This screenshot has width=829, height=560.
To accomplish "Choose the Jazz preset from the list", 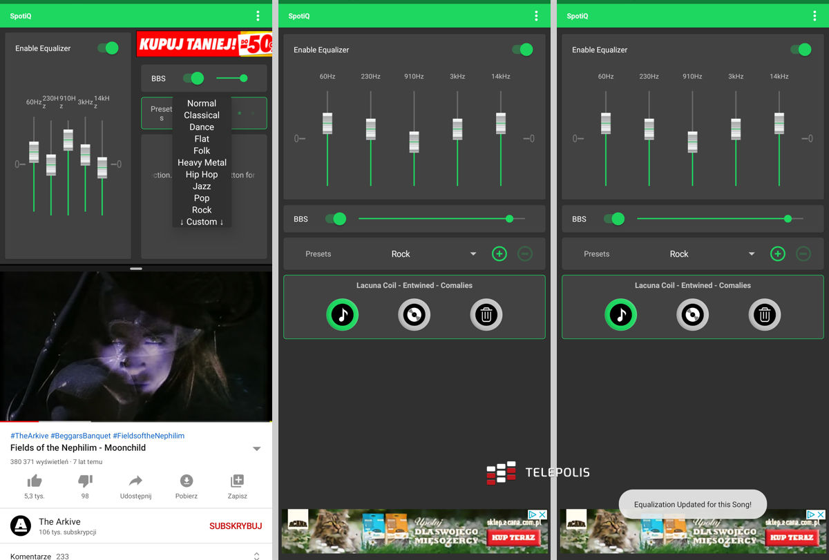I will click(x=202, y=186).
